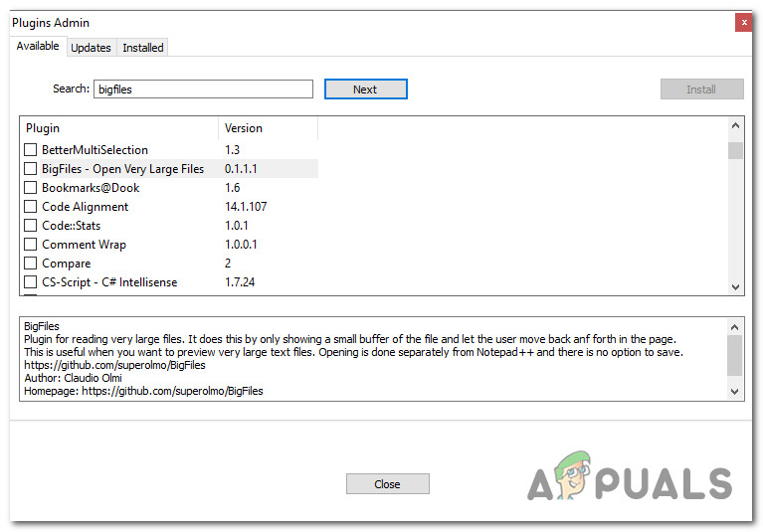Select the Code::Stats plugin name
Viewport: 763px width, 532px height.
tap(71, 226)
